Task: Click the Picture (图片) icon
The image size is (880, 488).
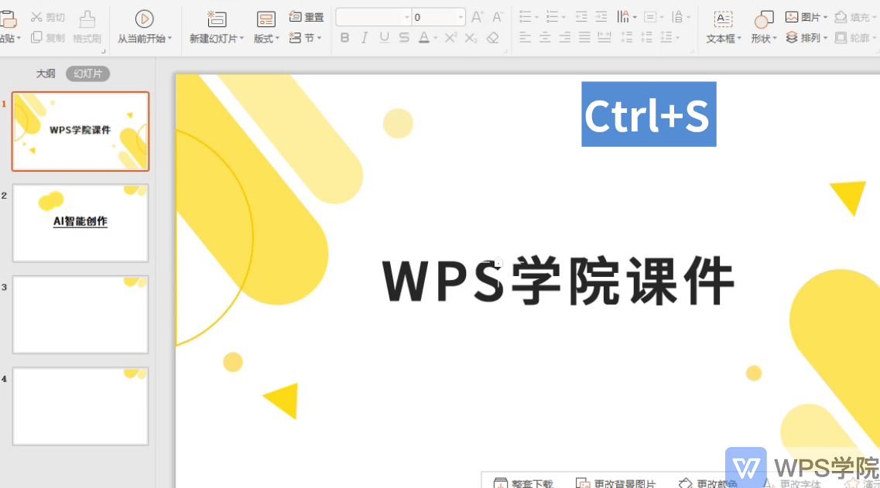Action: click(792, 17)
